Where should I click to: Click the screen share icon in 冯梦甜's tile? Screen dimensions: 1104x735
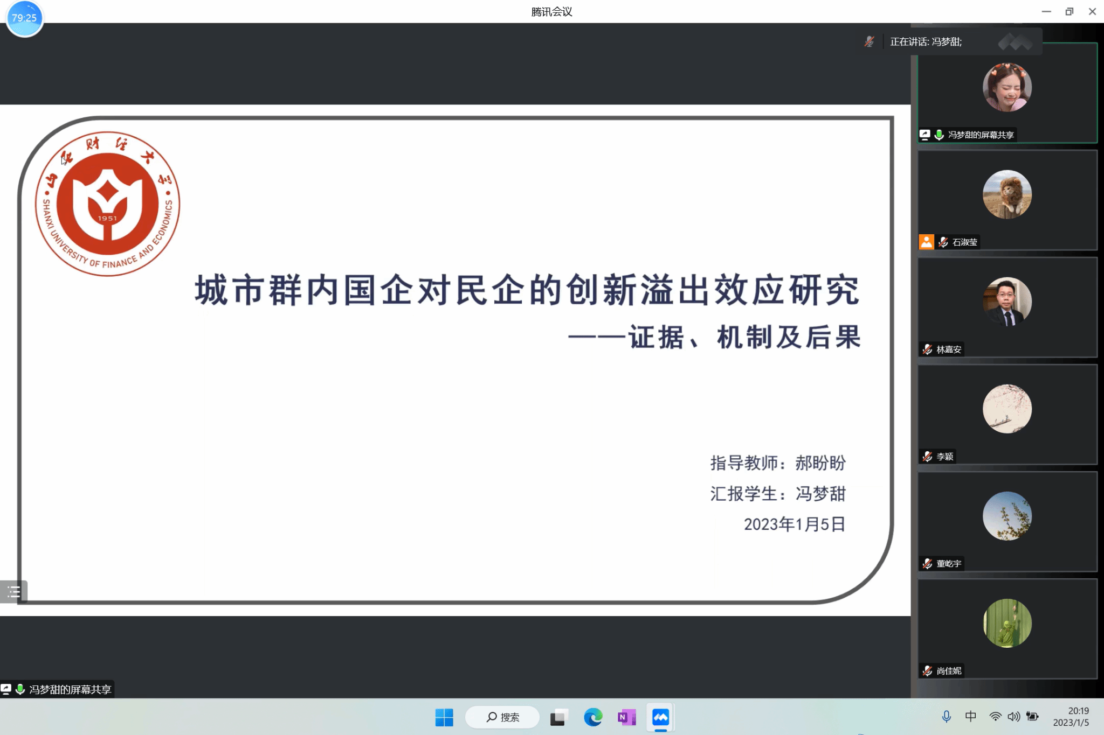pyautogui.click(x=924, y=135)
